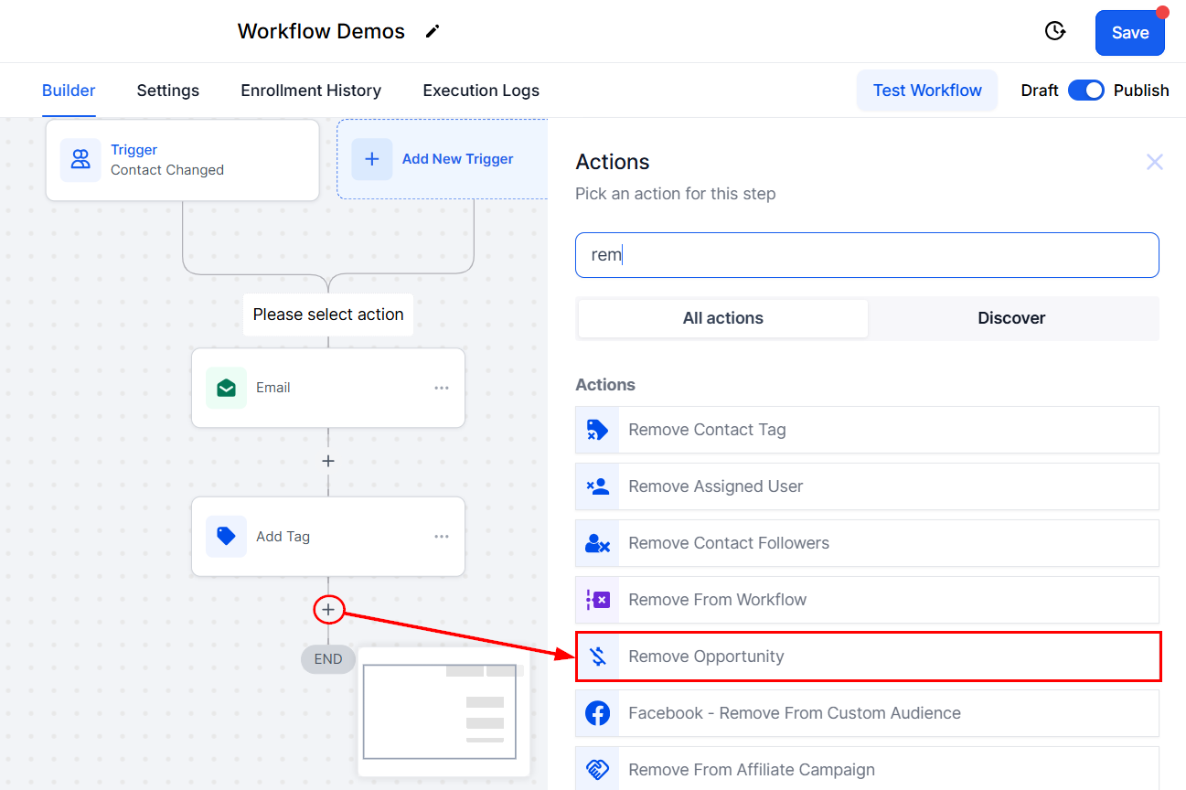Click the Remove Contact Tag icon
Viewport: 1186px width, 790px height.
pos(597,430)
